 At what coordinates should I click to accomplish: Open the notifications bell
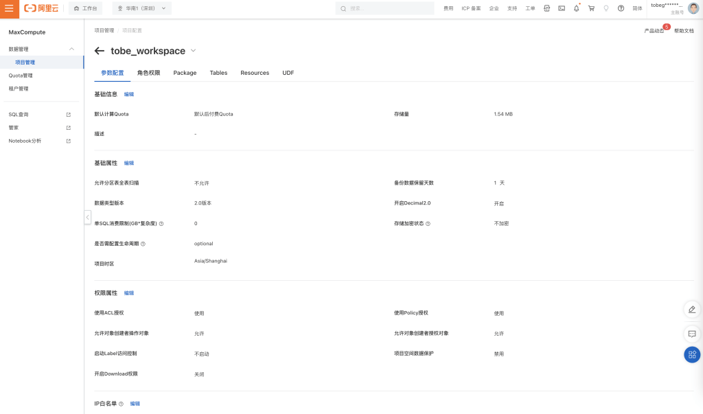coord(577,8)
